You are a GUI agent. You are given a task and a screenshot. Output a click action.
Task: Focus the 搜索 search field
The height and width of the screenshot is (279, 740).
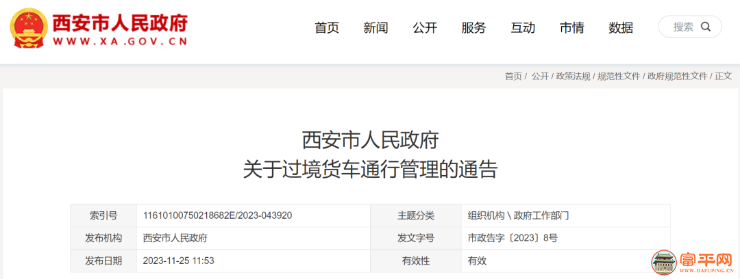(x=690, y=27)
